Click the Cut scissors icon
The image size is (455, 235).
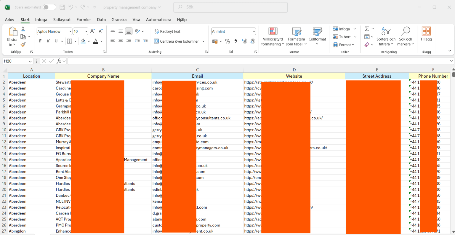(x=23, y=29)
